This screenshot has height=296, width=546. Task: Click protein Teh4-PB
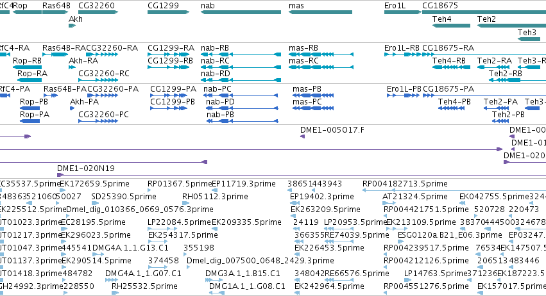[451, 108]
